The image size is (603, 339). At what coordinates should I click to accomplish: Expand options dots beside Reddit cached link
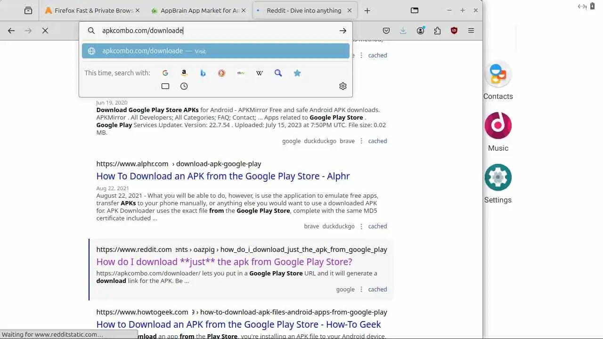click(361, 289)
